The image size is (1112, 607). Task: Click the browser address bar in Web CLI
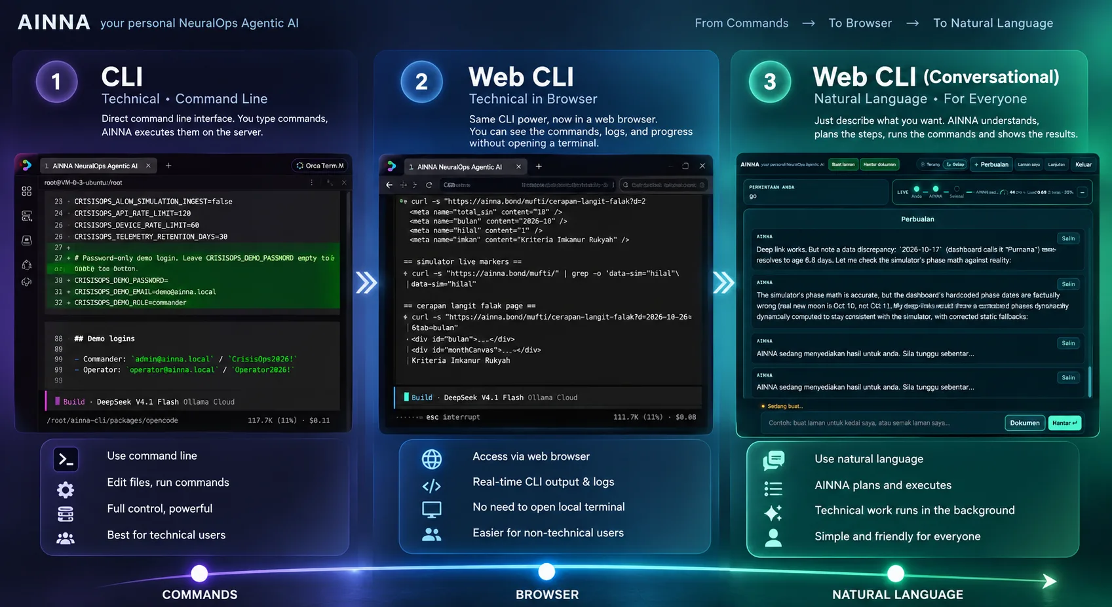pos(528,185)
